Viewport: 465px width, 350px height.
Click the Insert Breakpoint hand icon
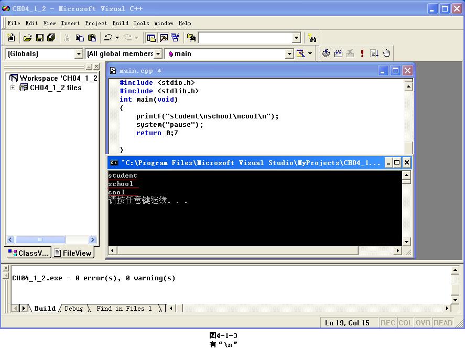[x=386, y=53]
